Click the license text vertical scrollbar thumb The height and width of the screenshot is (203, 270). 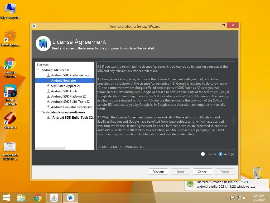[233, 120]
